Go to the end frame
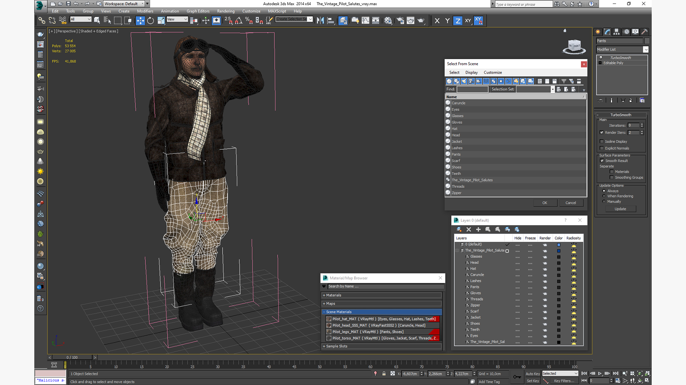Image resolution: width=686 pixels, height=385 pixels. click(615, 373)
